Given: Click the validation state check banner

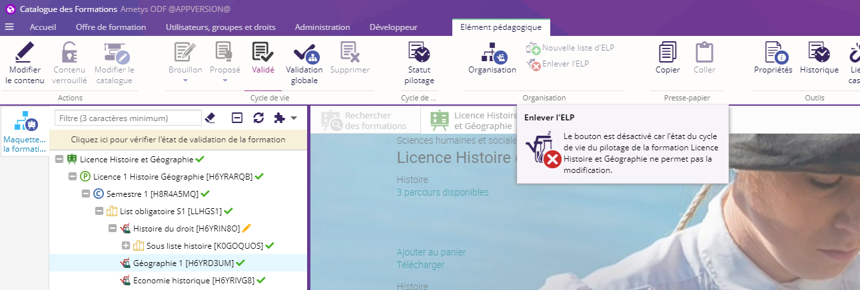Looking at the screenshot, I should click(x=178, y=140).
